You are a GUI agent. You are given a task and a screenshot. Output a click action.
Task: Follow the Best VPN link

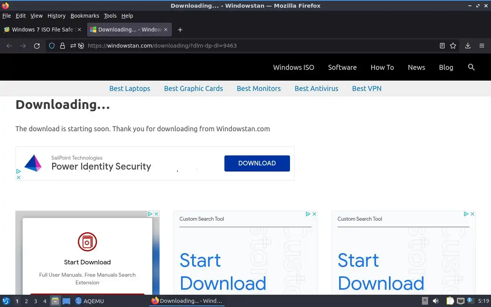pyautogui.click(x=367, y=88)
